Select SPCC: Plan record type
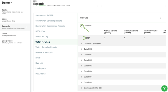Viewport: 168px width, 92px height. [x=40, y=31]
